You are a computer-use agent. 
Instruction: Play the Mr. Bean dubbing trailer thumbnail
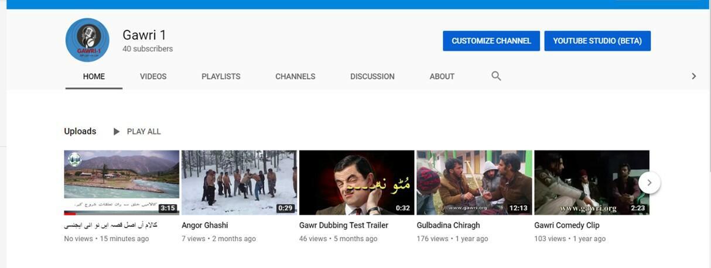coord(357,183)
